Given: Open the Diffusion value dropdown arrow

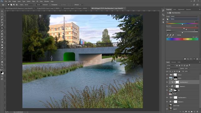Looking at the screenshot, I should coord(84,5).
